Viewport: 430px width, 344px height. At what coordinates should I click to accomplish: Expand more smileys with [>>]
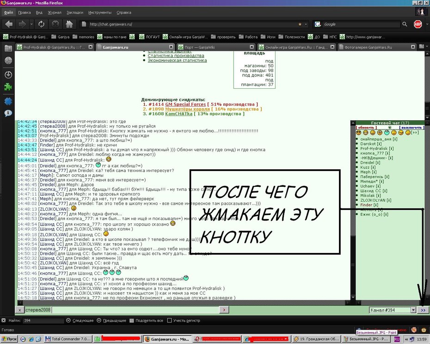point(415,133)
